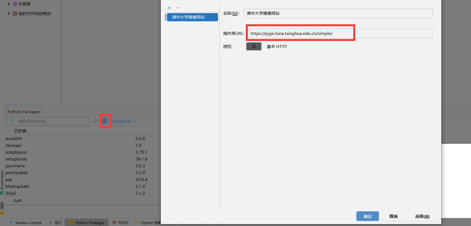Screen dimensions: 471x226
Task: Click the 外部库 library icon
Action: click(x=15, y=4)
